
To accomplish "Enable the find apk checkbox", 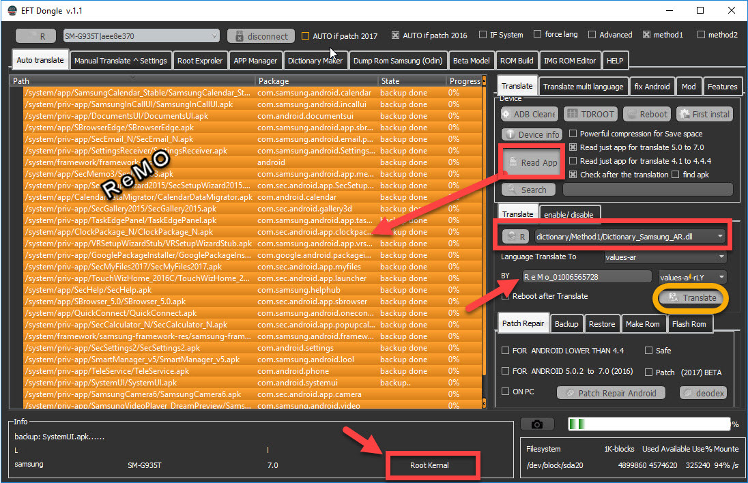I will [x=676, y=175].
